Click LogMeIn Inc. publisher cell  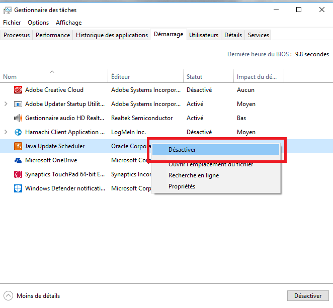(128, 132)
